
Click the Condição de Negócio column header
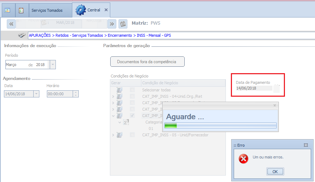[x=183, y=83]
